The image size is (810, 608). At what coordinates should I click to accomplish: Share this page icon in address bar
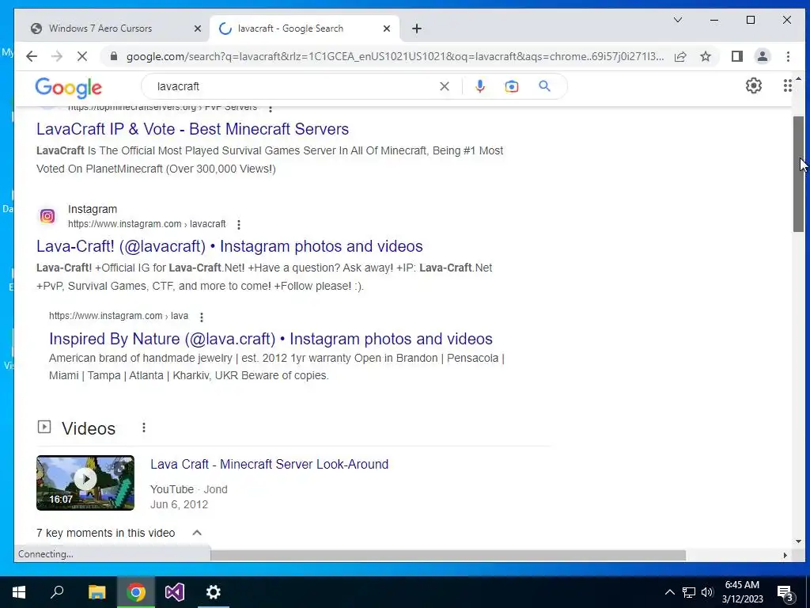tap(680, 56)
